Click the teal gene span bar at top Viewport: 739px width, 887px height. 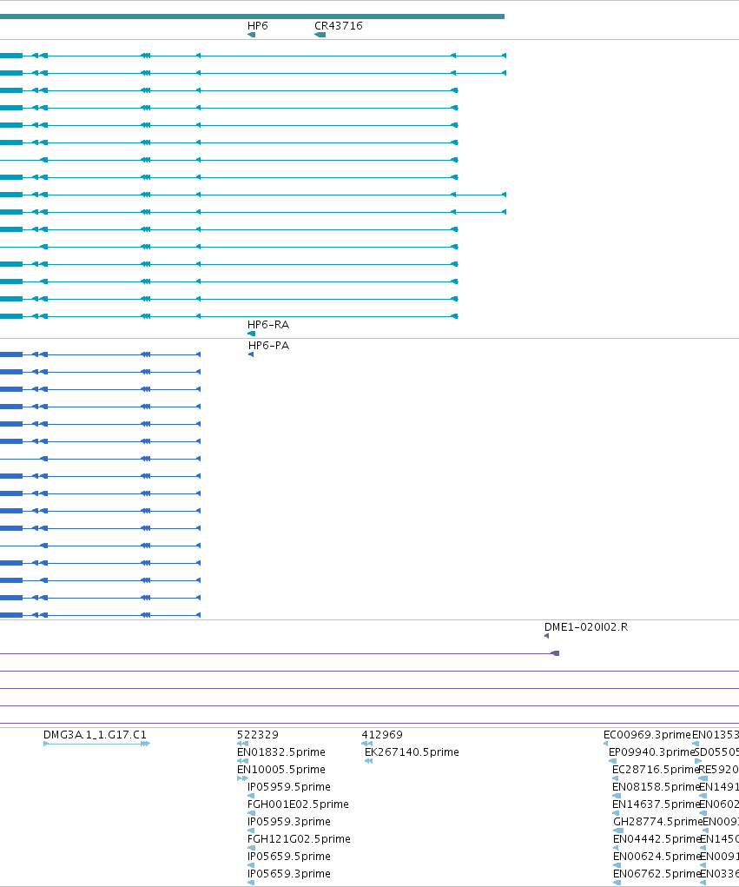click(x=252, y=17)
